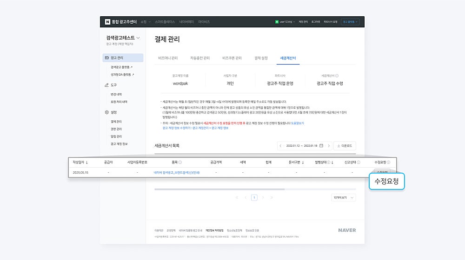Open 네이버페이 in top navigation
Image resolution: width=465 pixels, height=260 pixels.
pos(186,22)
